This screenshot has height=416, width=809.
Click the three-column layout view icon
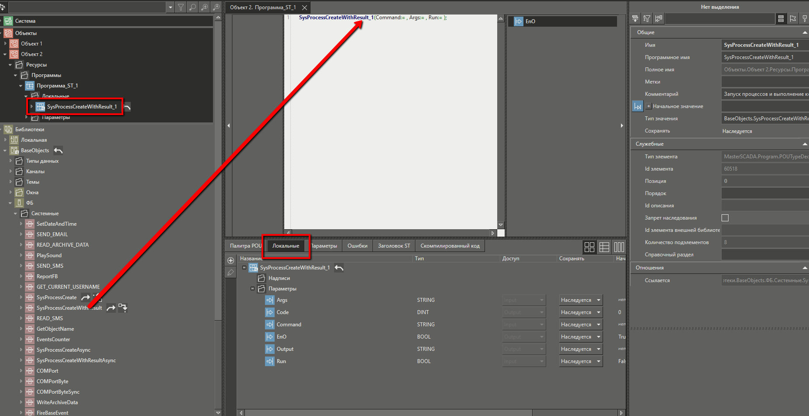pyautogui.click(x=619, y=247)
